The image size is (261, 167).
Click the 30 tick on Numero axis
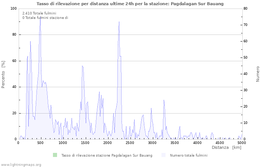click(245, 90)
